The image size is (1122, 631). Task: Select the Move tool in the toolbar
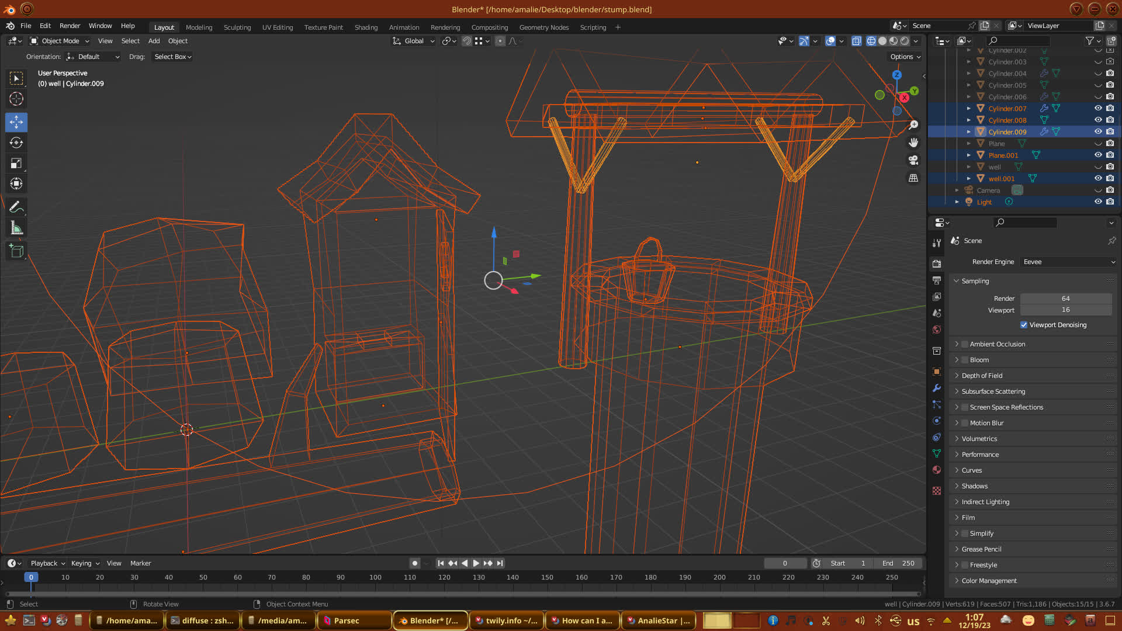[16, 122]
